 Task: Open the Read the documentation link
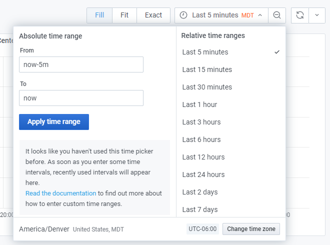(61, 193)
